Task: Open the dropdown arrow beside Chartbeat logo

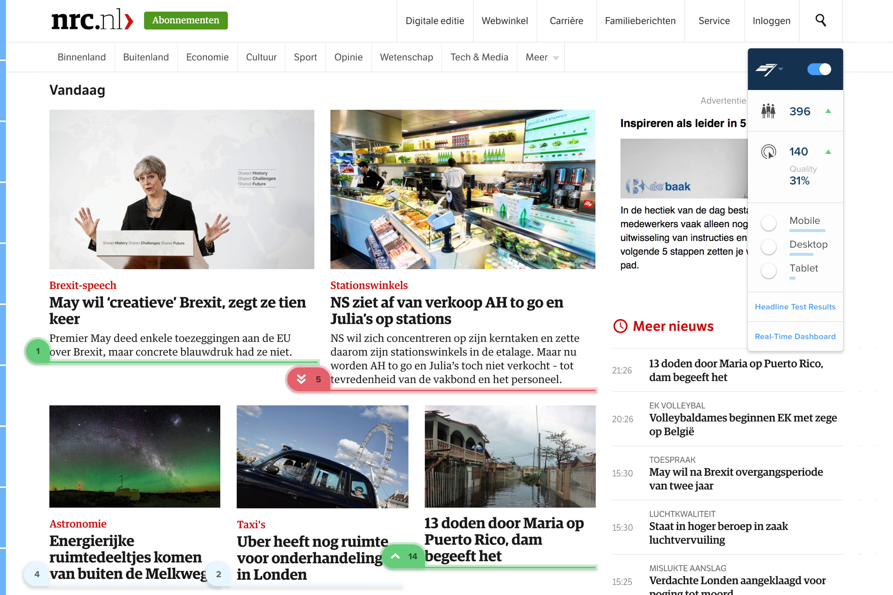Action: (781, 69)
